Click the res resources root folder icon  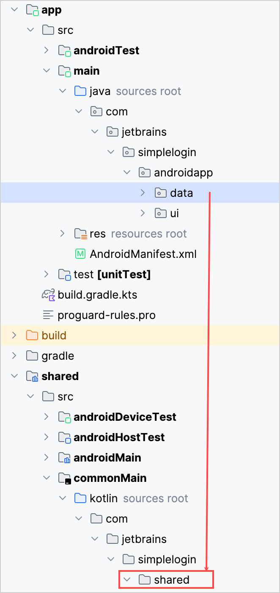(x=80, y=233)
